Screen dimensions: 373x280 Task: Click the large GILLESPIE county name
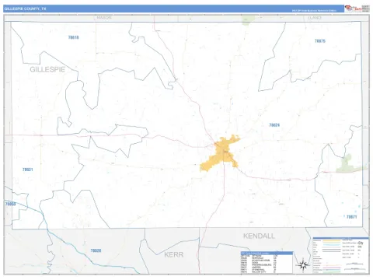point(47,69)
